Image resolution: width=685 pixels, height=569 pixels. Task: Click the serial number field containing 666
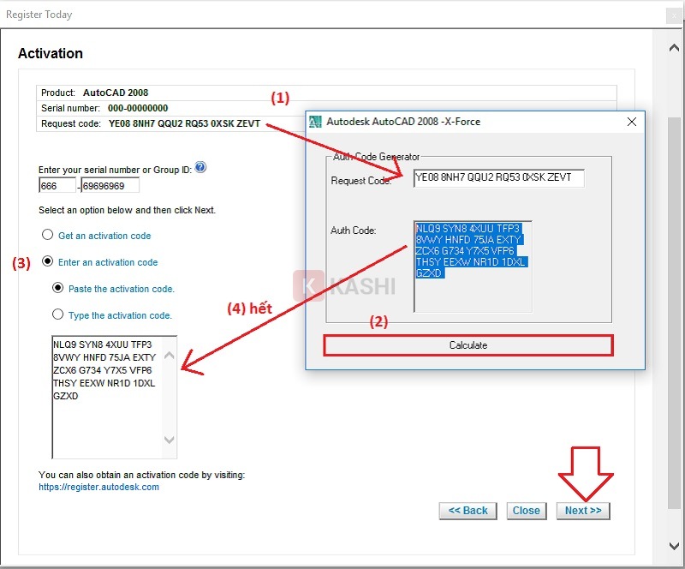[57, 185]
